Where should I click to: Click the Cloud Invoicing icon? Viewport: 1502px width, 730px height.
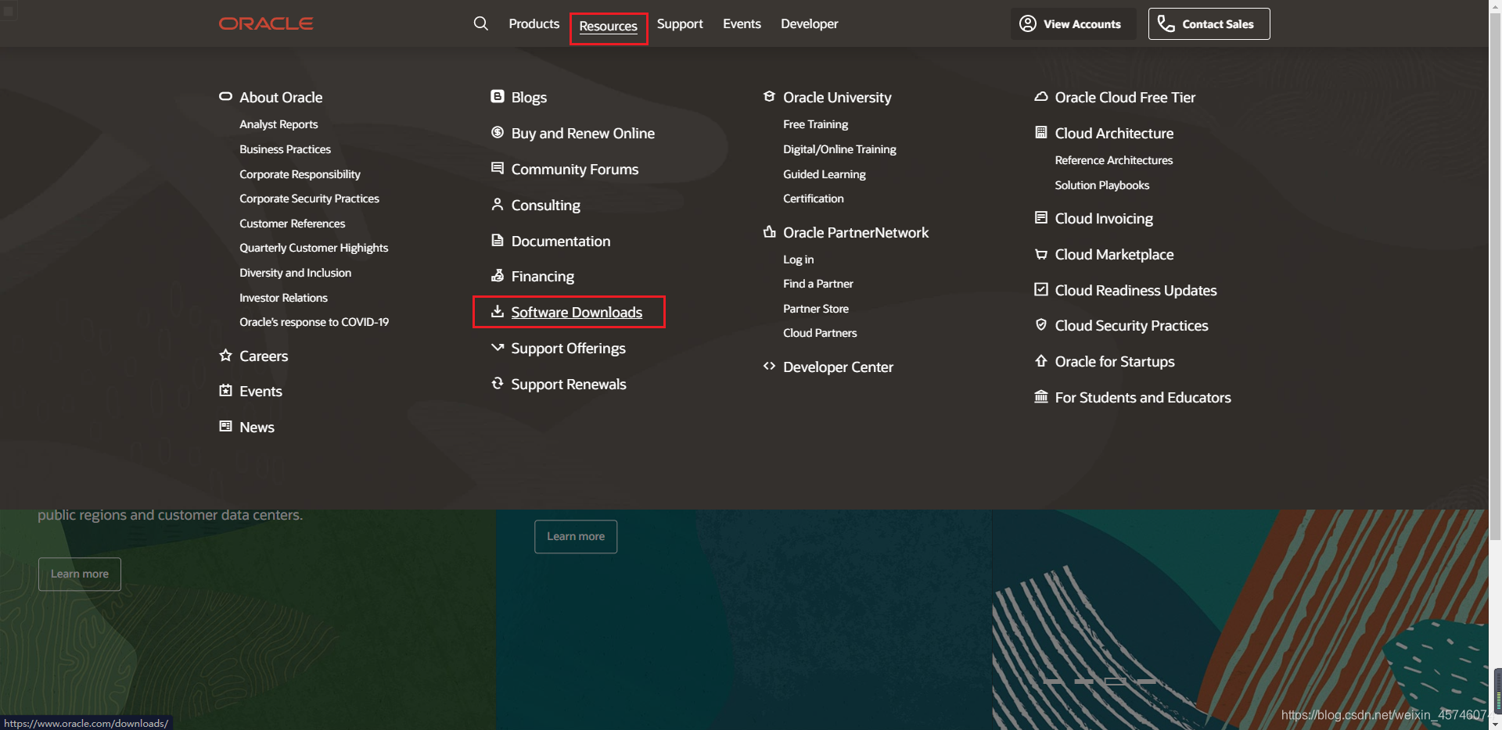click(1041, 217)
